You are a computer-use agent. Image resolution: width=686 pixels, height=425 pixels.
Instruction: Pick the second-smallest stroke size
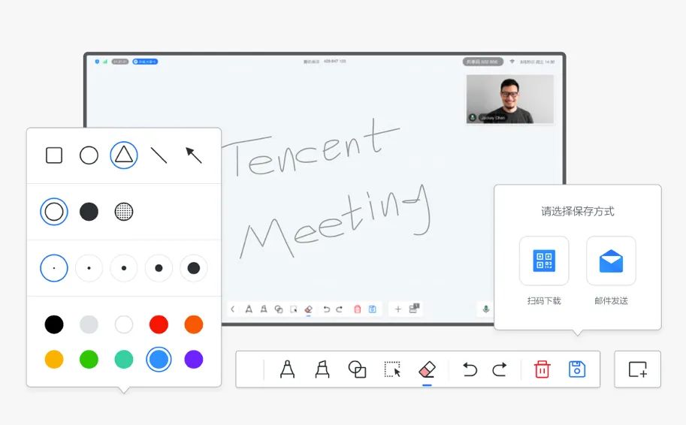click(89, 268)
